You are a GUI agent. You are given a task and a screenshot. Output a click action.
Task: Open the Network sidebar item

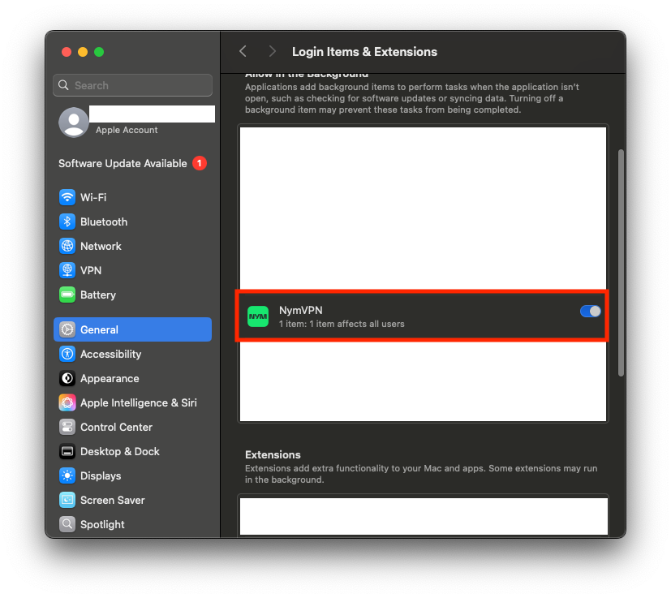coord(101,246)
